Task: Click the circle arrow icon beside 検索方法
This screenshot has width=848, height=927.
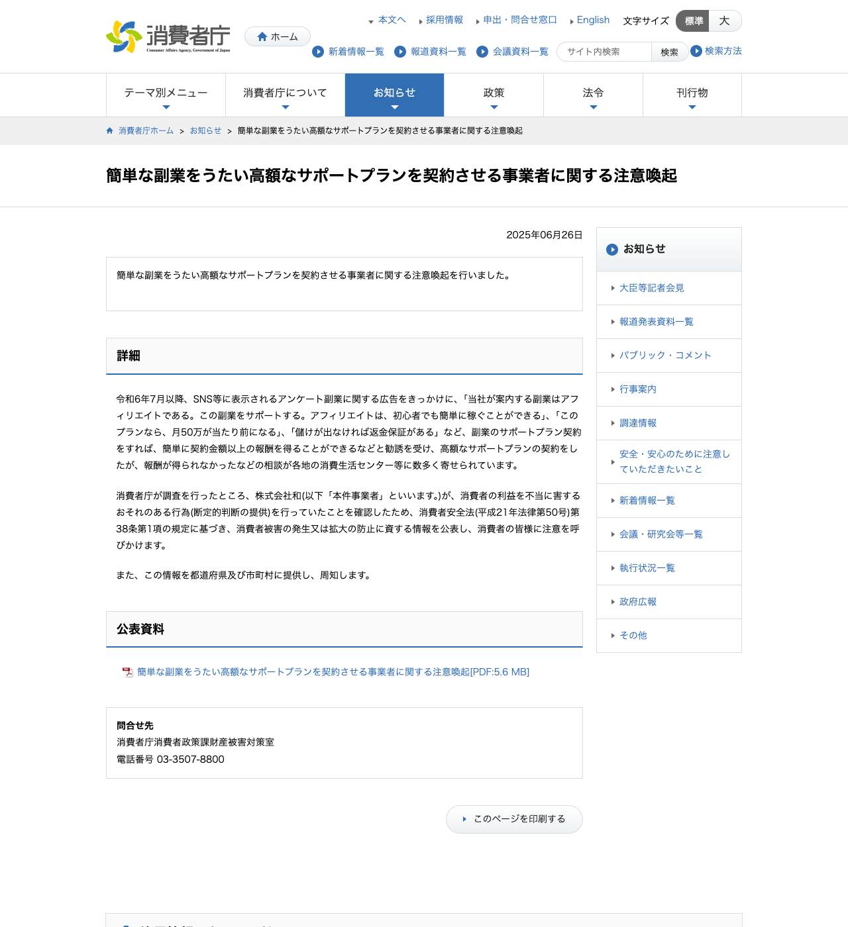Action: point(696,51)
